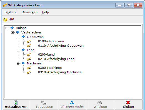Select 0110-Afschrijving Gebouwen account row
Screen dimensions: 145x110
tap(61, 46)
